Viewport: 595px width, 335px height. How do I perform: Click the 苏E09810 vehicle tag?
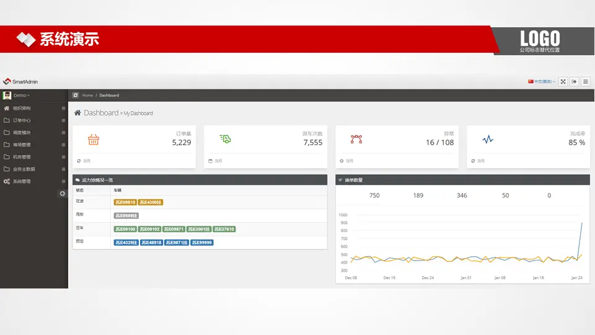coord(125,202)
